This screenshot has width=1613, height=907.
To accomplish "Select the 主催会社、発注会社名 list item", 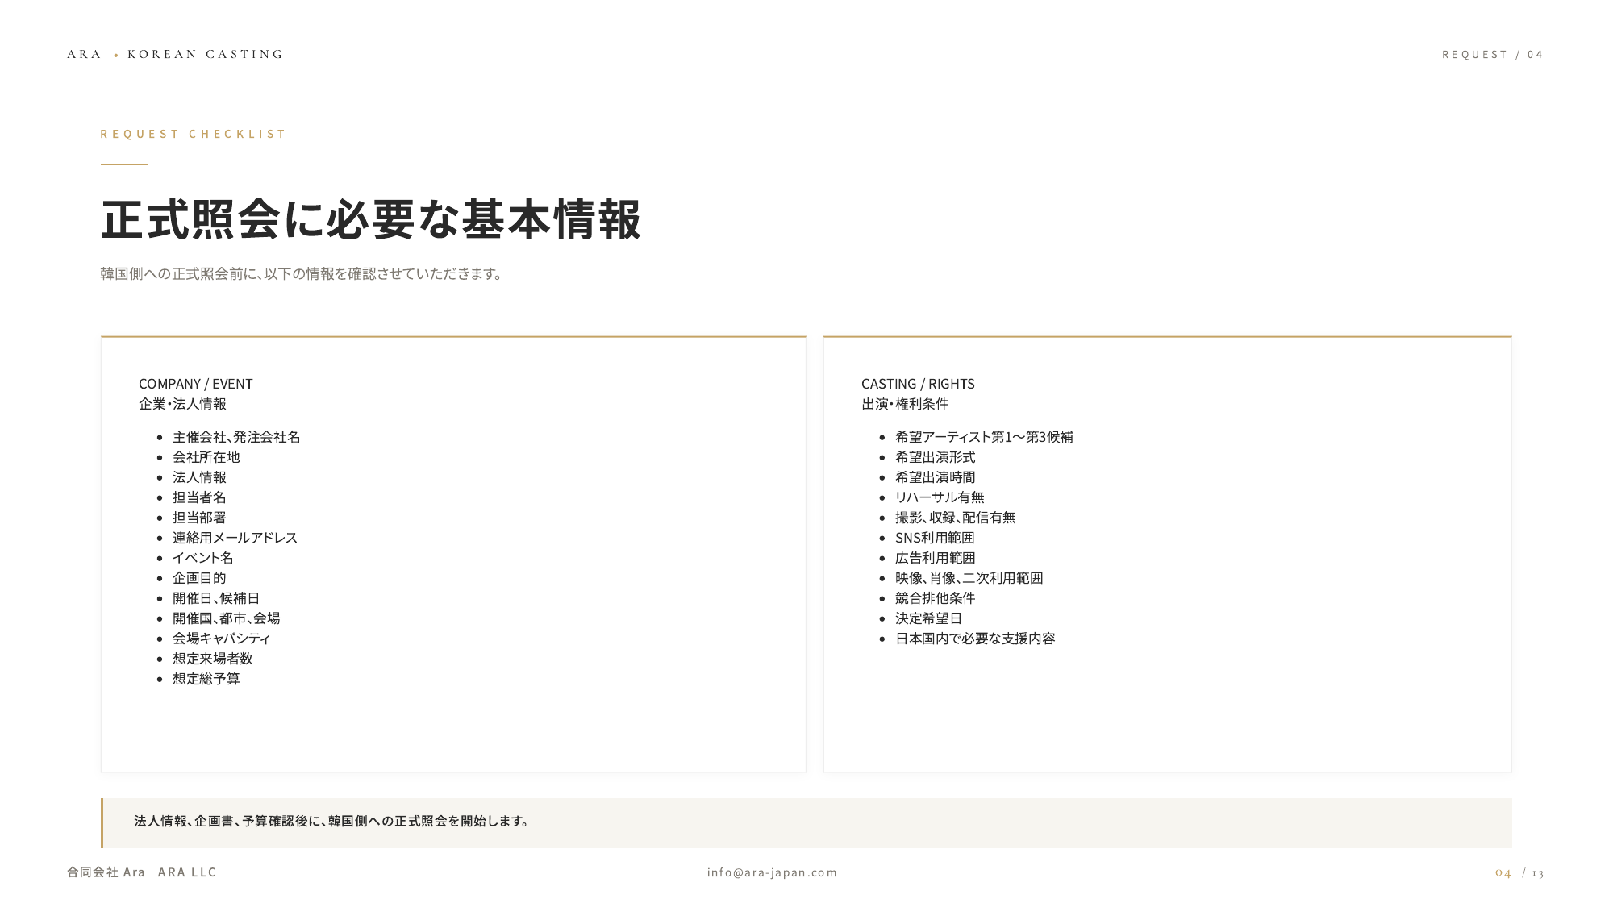I will [236, 437].
